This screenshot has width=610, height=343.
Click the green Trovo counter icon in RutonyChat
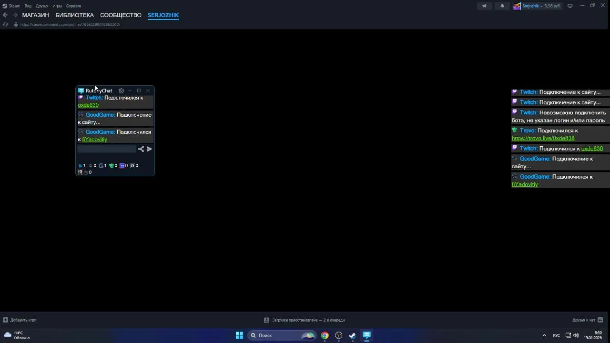point(112,166)
